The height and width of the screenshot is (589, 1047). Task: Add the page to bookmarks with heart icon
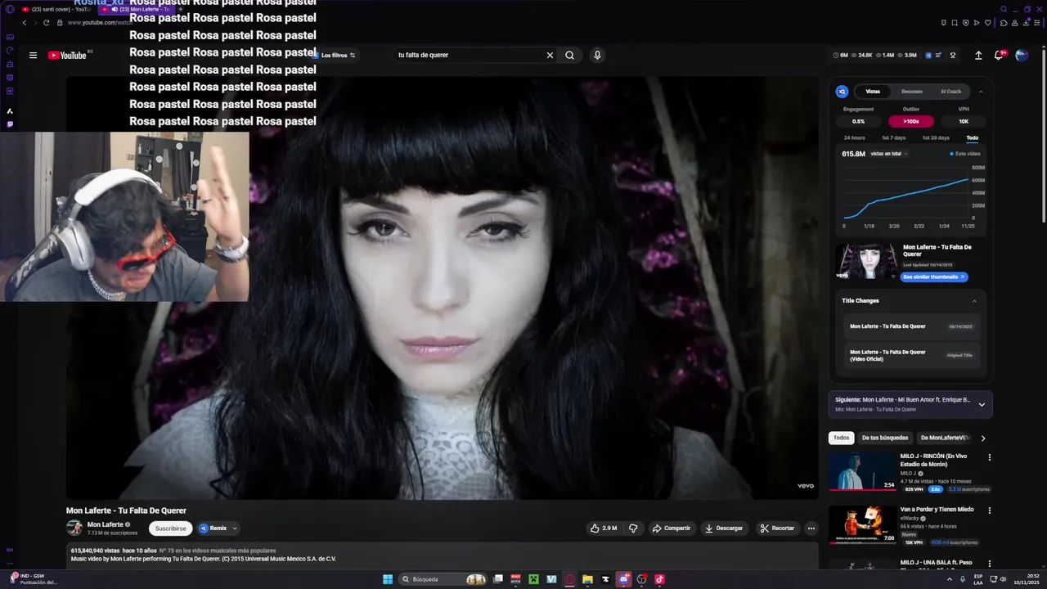988,23
